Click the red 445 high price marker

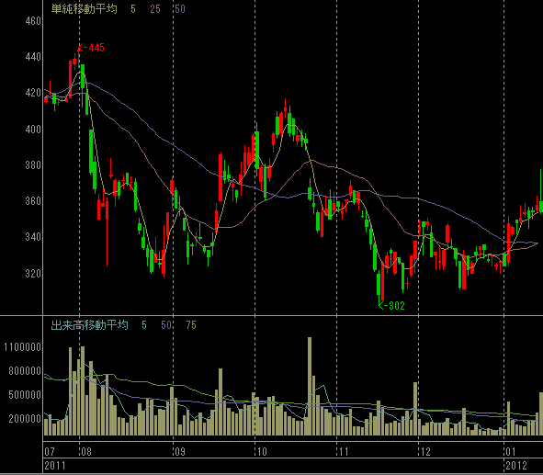91,48
